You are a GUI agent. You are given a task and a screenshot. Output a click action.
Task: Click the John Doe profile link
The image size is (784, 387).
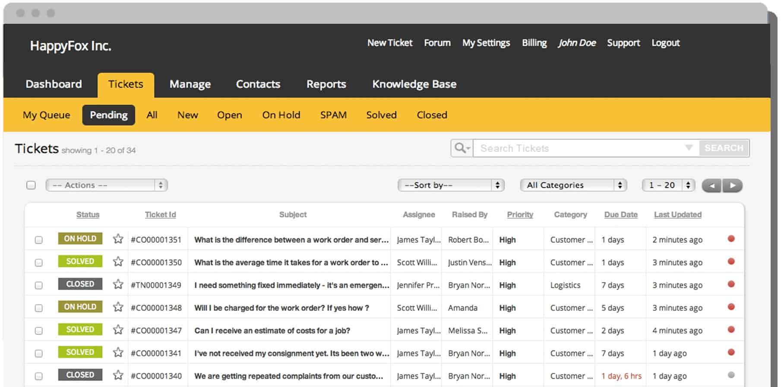click(x=577, y=43)
